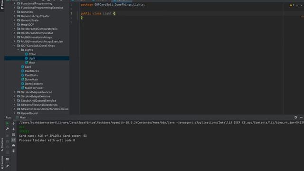The height and width of the screenshot is (171, 304).
Task: Expand the FunctionalProgrammingExercise folder
Action: [x=14, y=8]
